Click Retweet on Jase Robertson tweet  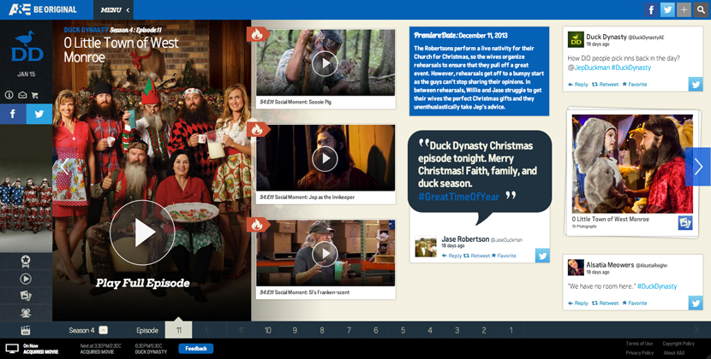477,256
